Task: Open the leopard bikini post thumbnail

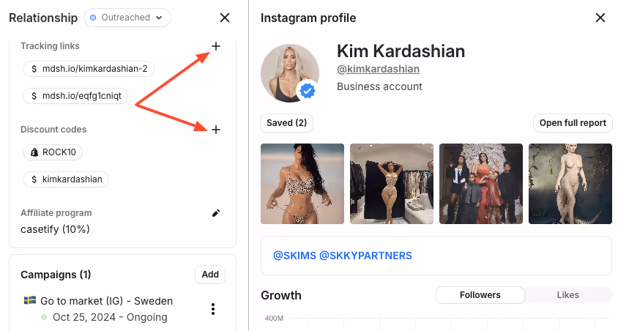Action: [302, 184]
